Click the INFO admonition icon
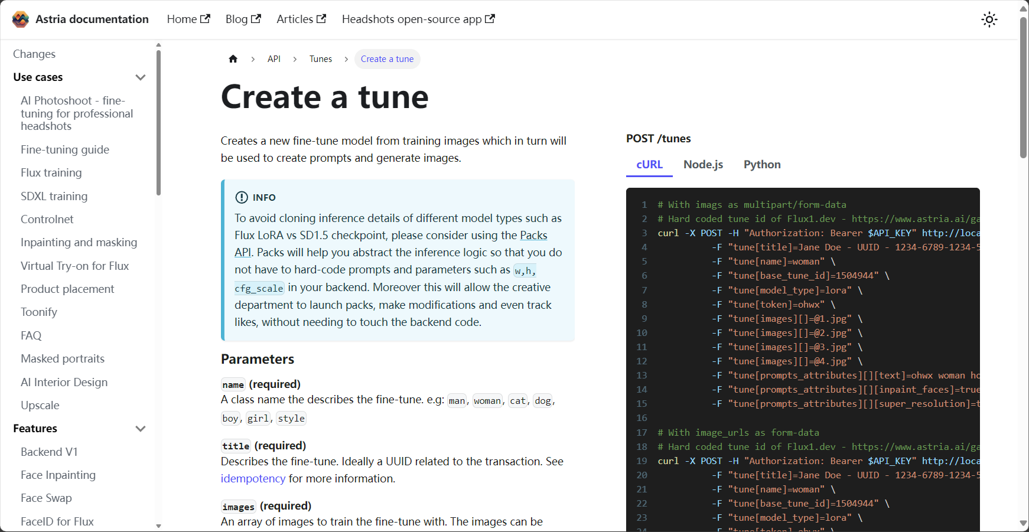The width and height of the screenshot is (1029, 532). tap(242, 197)
